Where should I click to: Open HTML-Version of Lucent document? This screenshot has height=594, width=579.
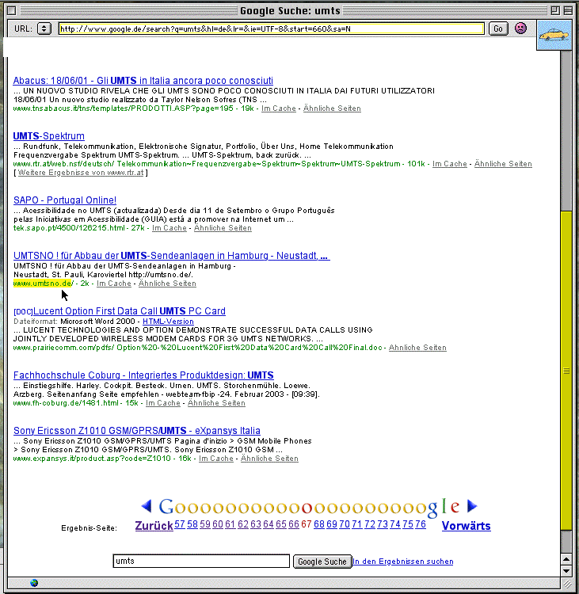[168, 322]
